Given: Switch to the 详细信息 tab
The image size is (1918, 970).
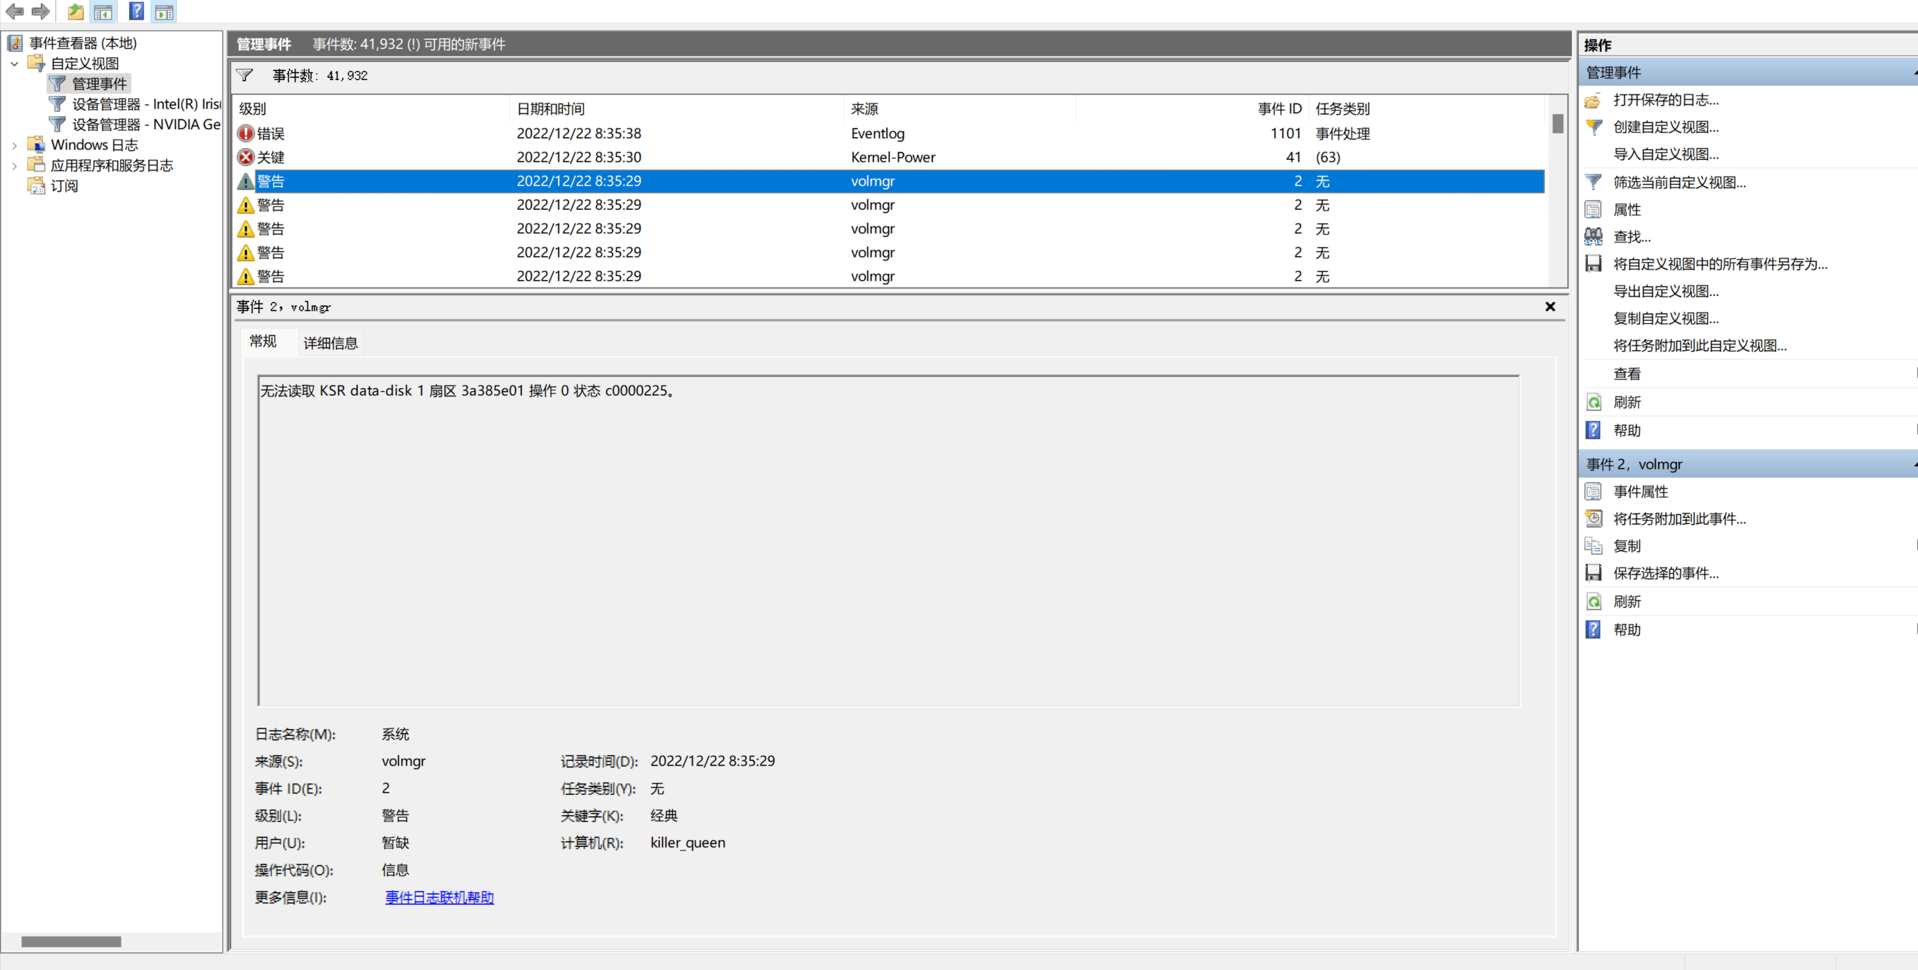Looking at the screenshot, I should pos(330,343).
